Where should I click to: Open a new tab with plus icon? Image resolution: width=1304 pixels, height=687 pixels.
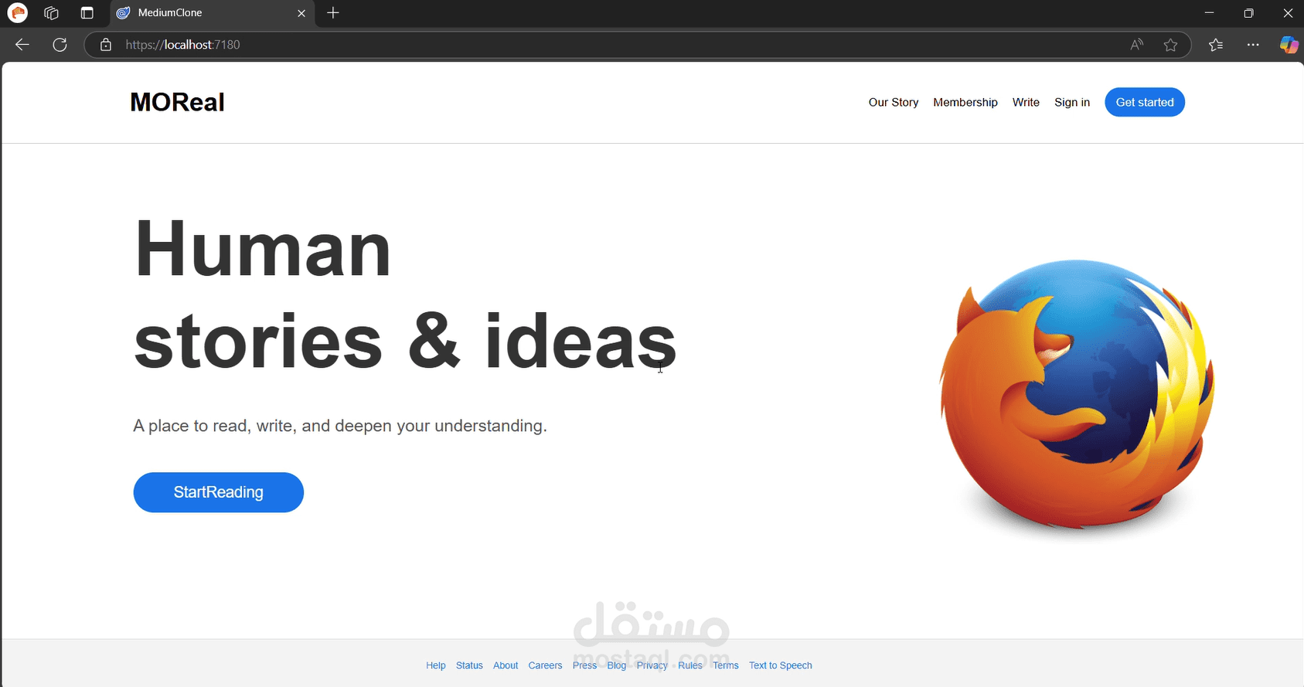(x=333, y=13)
